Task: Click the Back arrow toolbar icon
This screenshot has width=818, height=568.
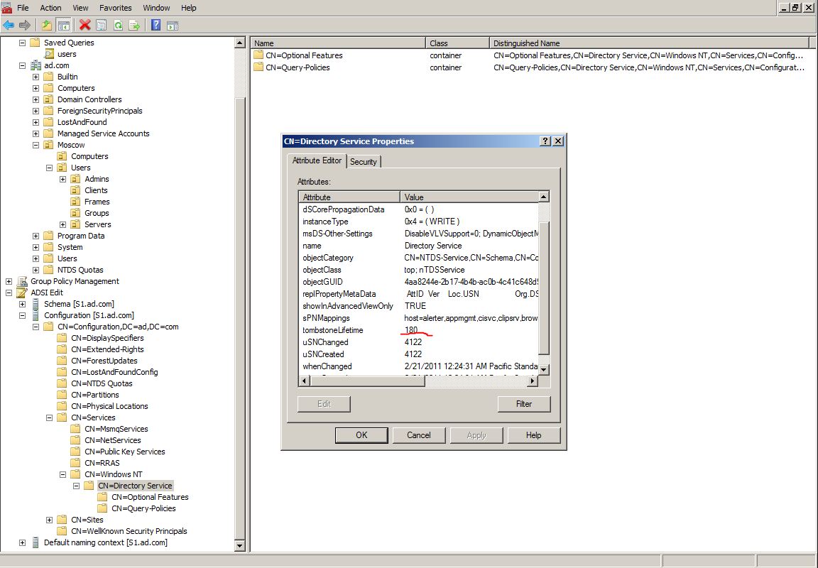Action: [9, 25]
